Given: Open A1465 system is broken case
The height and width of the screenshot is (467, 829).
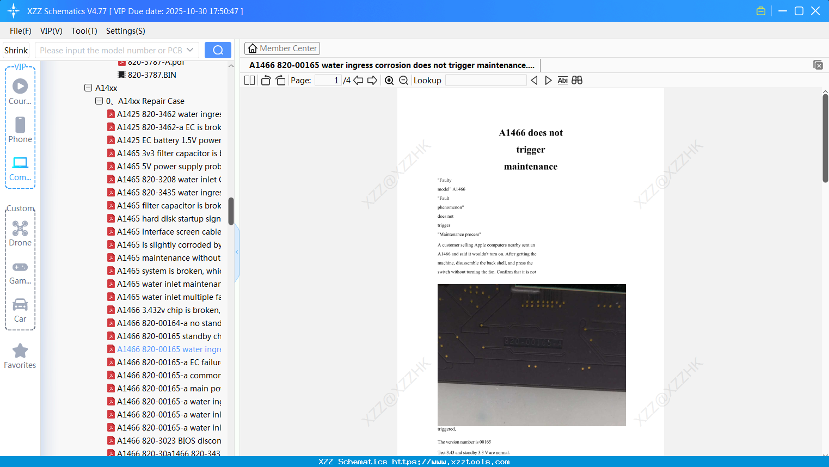Looking at the screenshot, I should (x=164, y=271).
